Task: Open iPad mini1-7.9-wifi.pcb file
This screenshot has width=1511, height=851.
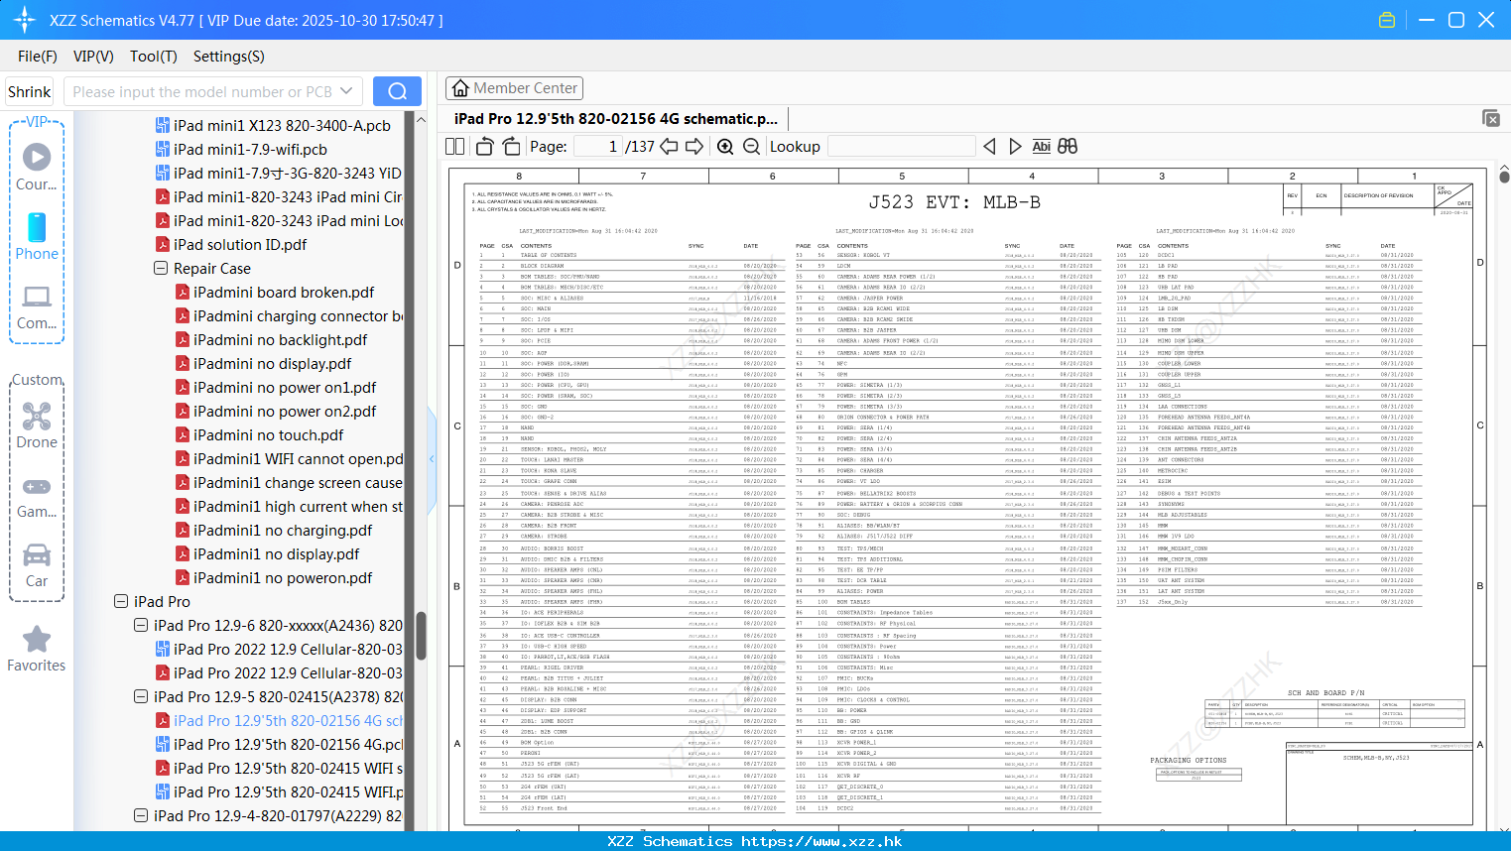Action: pos(250,149)
